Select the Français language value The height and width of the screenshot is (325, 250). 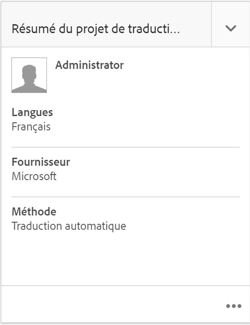31,127
